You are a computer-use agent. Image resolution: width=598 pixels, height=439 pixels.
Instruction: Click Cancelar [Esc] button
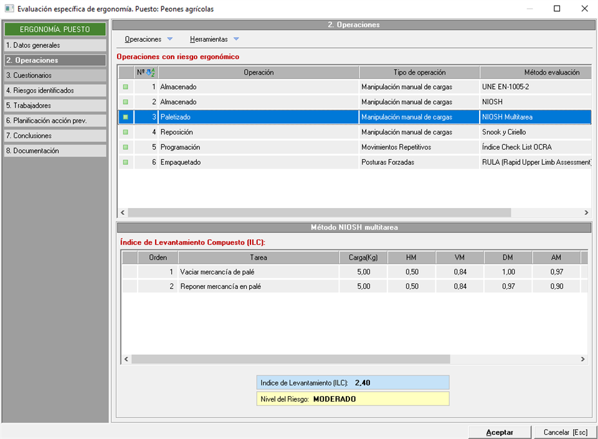tap(564, 432)
